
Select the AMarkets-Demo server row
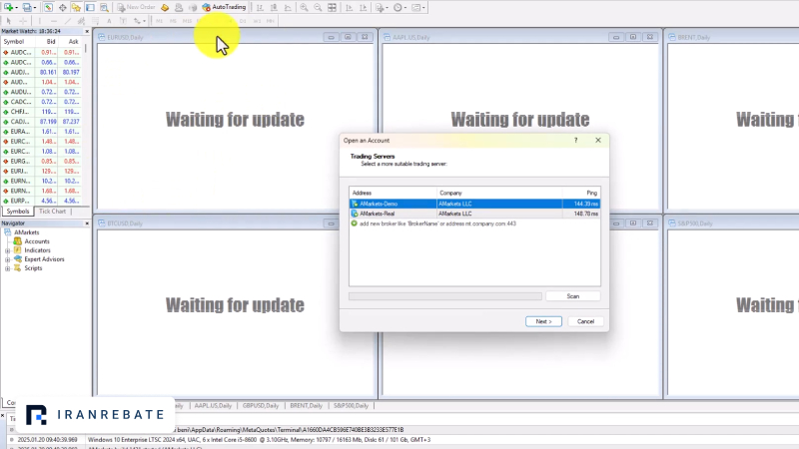475,204
